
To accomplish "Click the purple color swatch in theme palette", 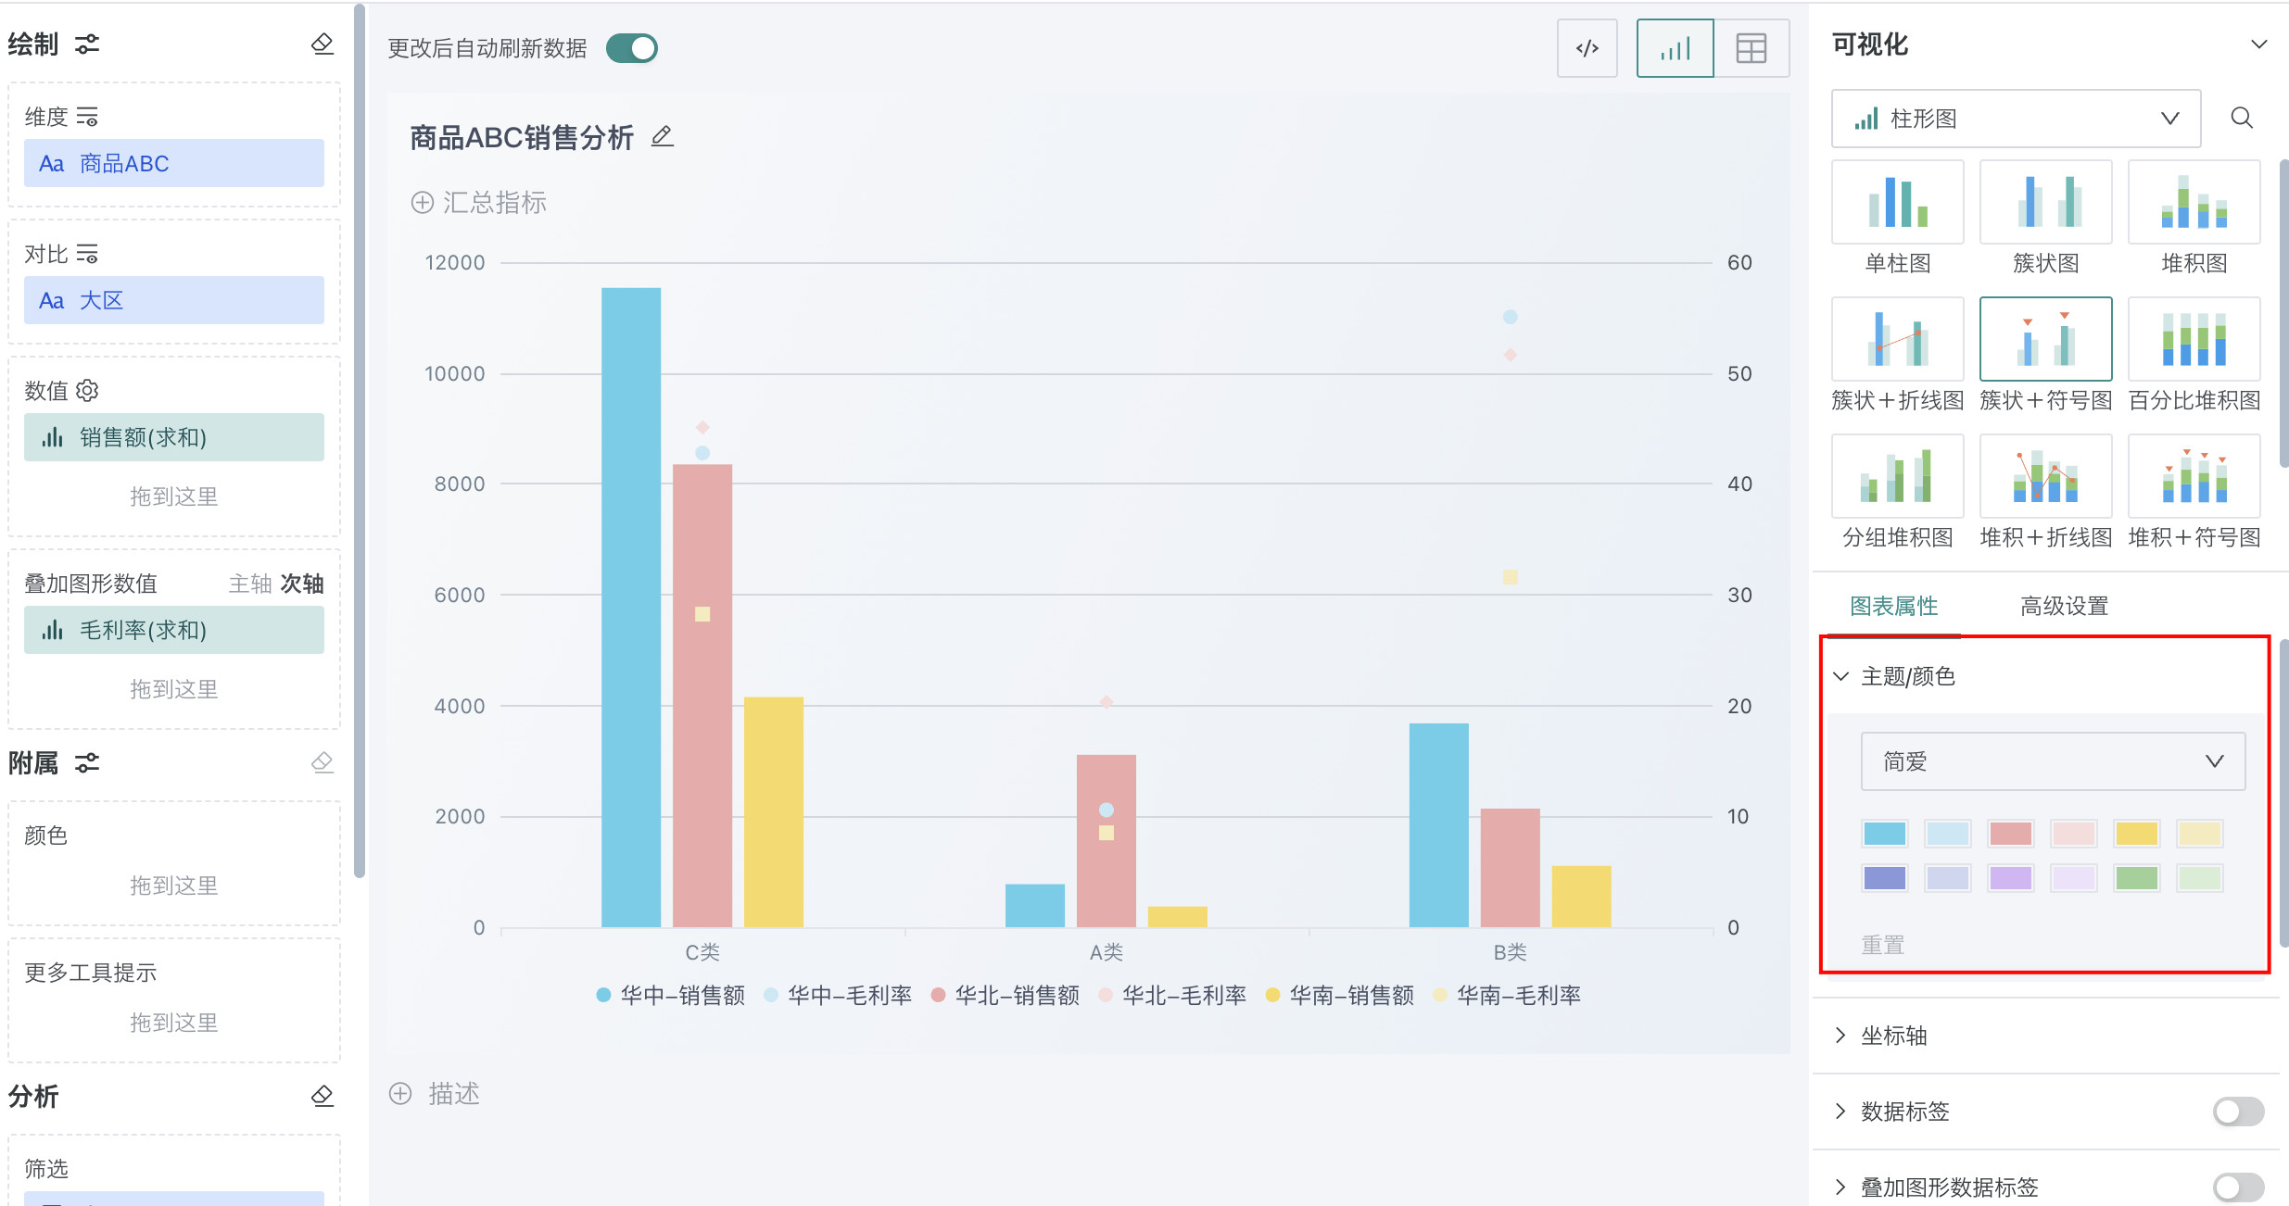I will 2010,877.
